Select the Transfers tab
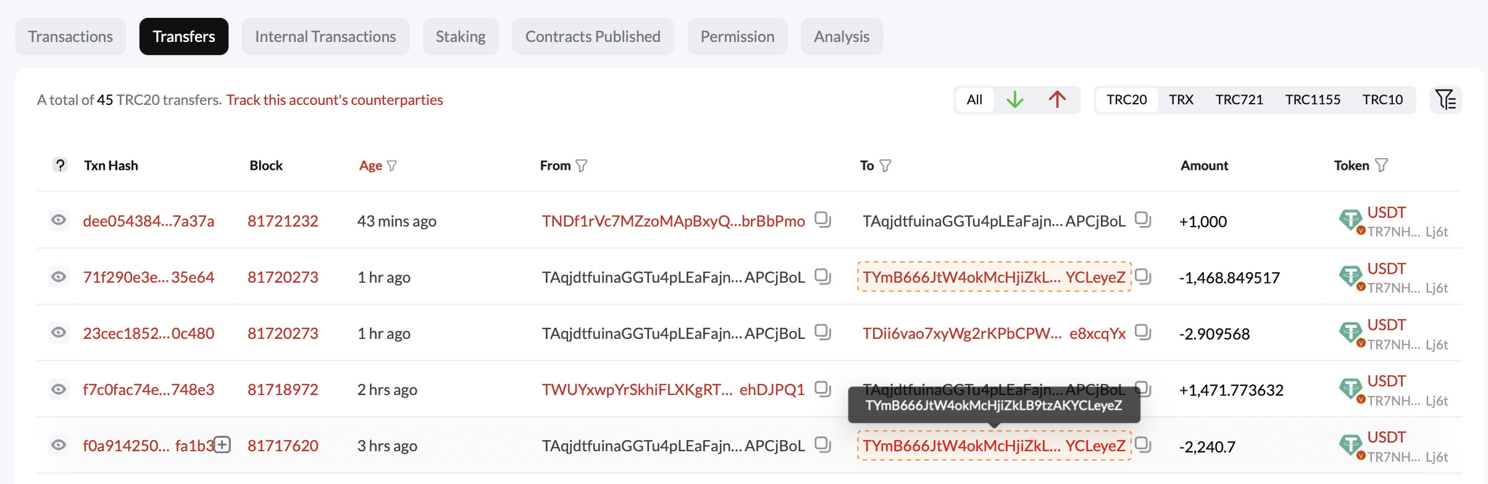Image resolution: width=1488 pixels, height=484 pixels. tap(184, 36)
